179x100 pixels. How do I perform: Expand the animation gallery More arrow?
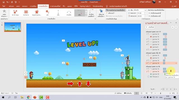pyautogui.click(x=86, y=15)
